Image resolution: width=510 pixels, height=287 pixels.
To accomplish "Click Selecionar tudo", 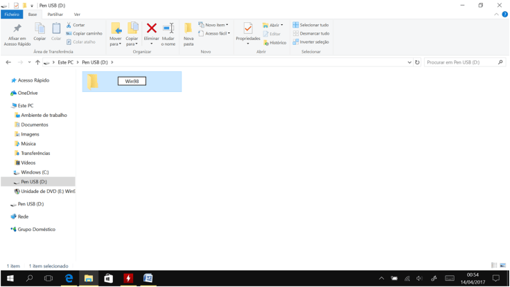I will [310, 25].
